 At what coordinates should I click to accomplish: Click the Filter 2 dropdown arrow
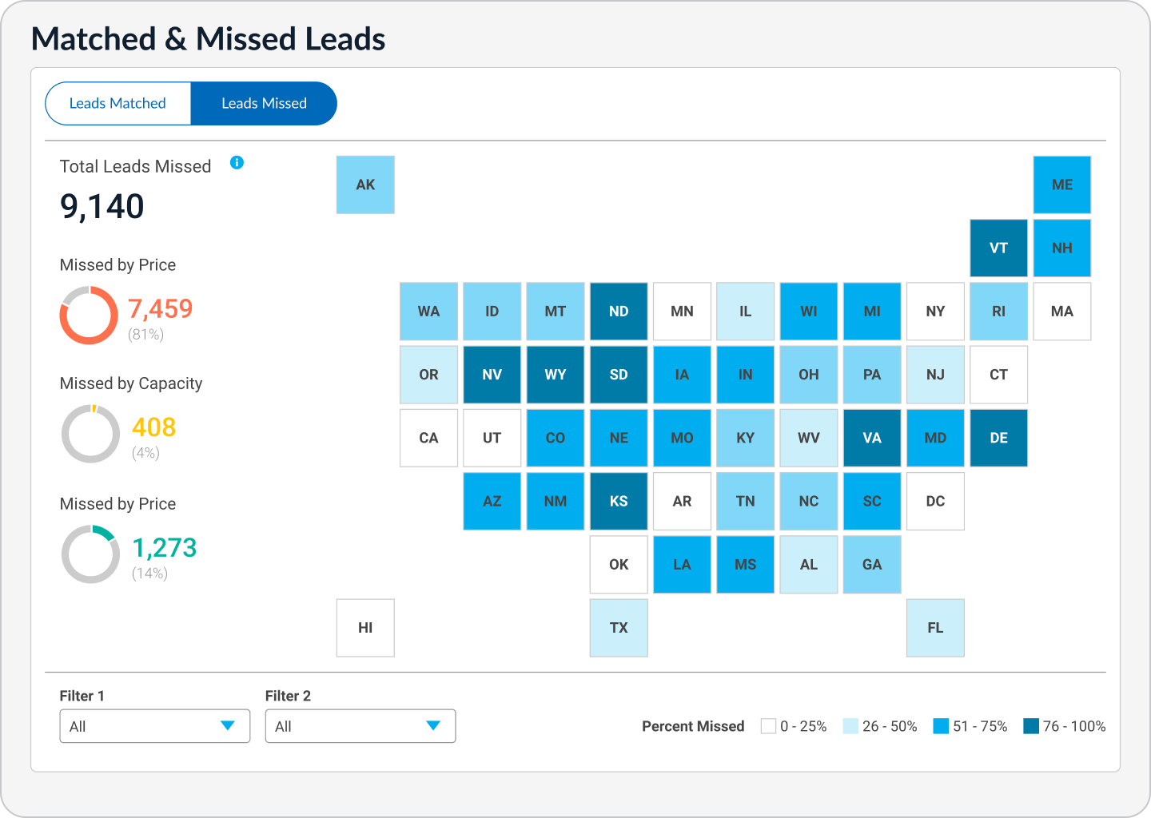tap(433, 725)
